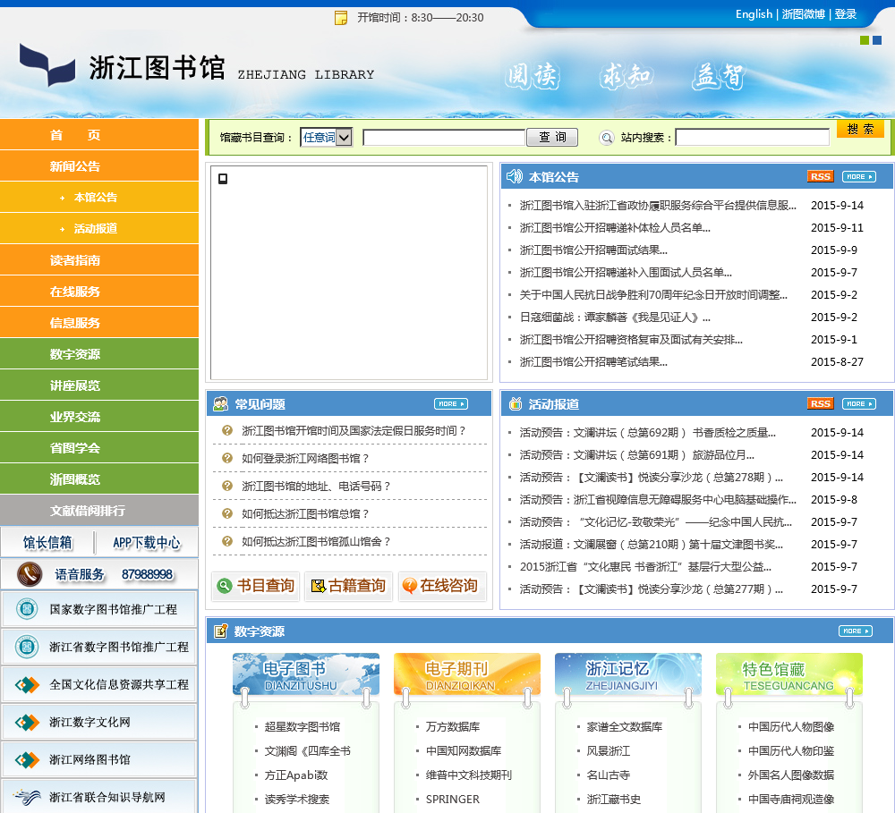Open 读者指南 in the left menu
The image size is (895, 813).
75,260
